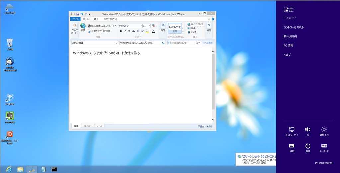The height and width of the screenshot is (173, 340).
Task: Switch to the ソース view tab
Action: [x=99, y=126]
